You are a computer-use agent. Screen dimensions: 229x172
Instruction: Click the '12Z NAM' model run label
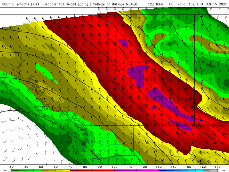coord(155,4)
